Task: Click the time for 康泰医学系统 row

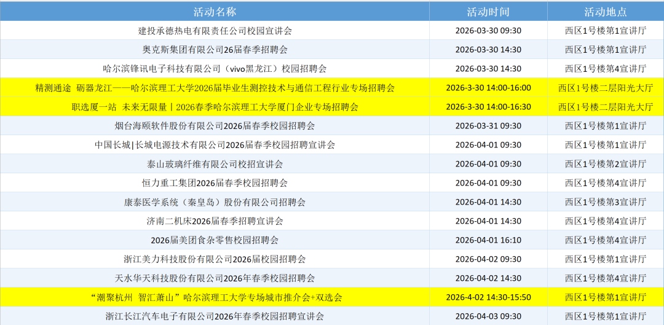Action: [x=488, y=202]
